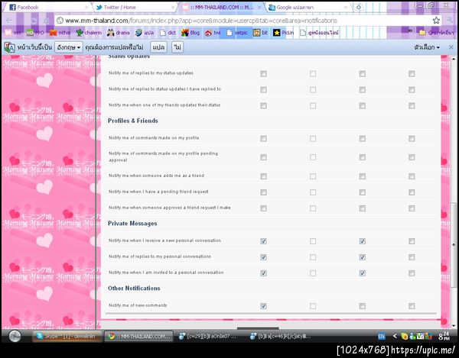Click the horizontal scrollbar thumb at page bottom
Viewport: 459px width, 358px height.
coord(258,328)
